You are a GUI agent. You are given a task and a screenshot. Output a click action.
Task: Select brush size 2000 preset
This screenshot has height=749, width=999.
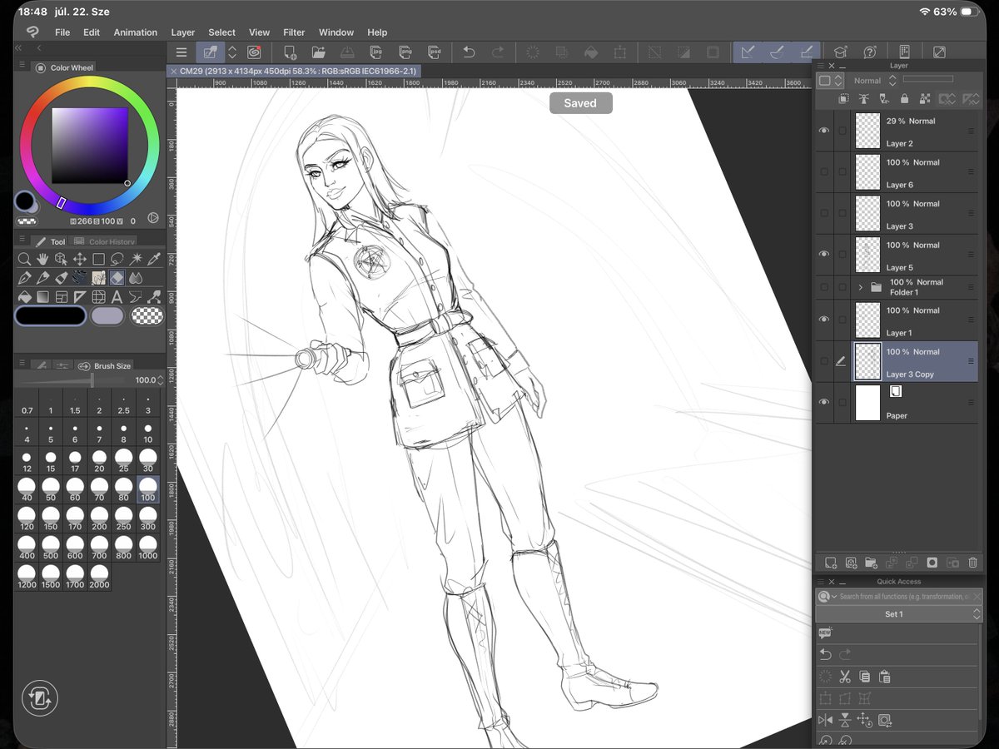tap(99, 576)
